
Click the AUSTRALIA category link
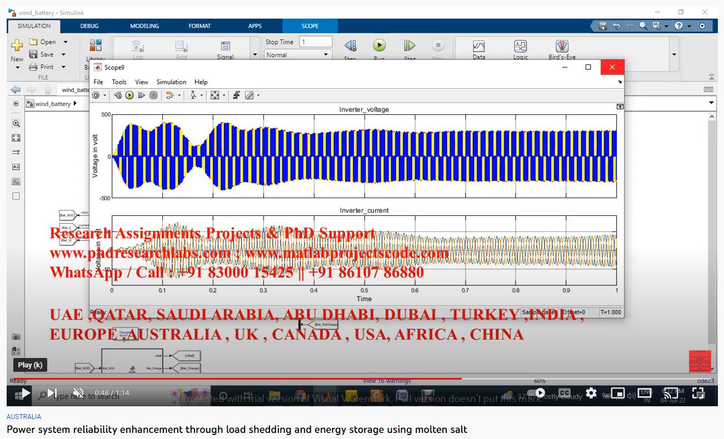(x=24, y=416)
